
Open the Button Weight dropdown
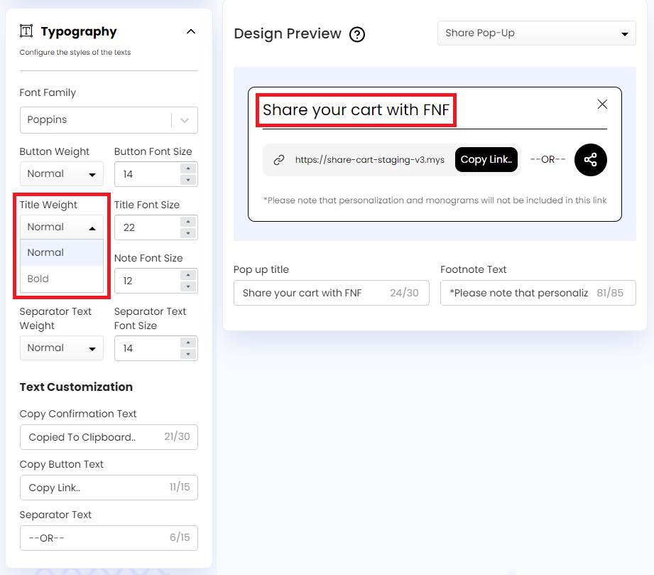(x=62, y=174)
